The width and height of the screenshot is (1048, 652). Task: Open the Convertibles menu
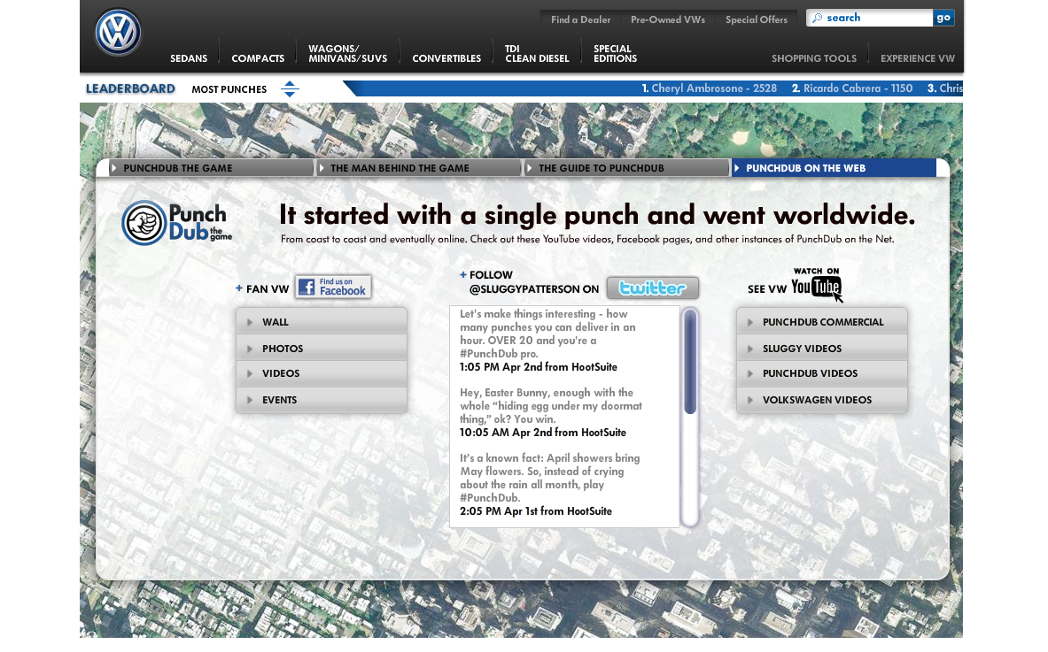click(446, 58)
